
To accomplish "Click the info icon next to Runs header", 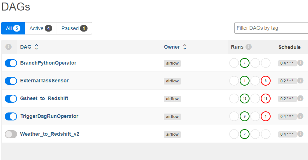I will click(248, 47).
